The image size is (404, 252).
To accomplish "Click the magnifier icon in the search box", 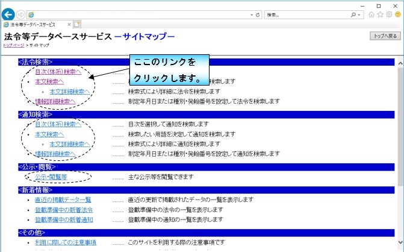I will [x=353, y=14].
